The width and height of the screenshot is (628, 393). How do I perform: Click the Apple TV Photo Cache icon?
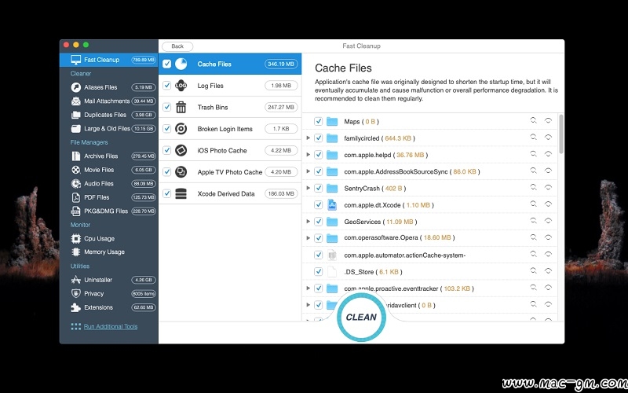click(181, 172)
